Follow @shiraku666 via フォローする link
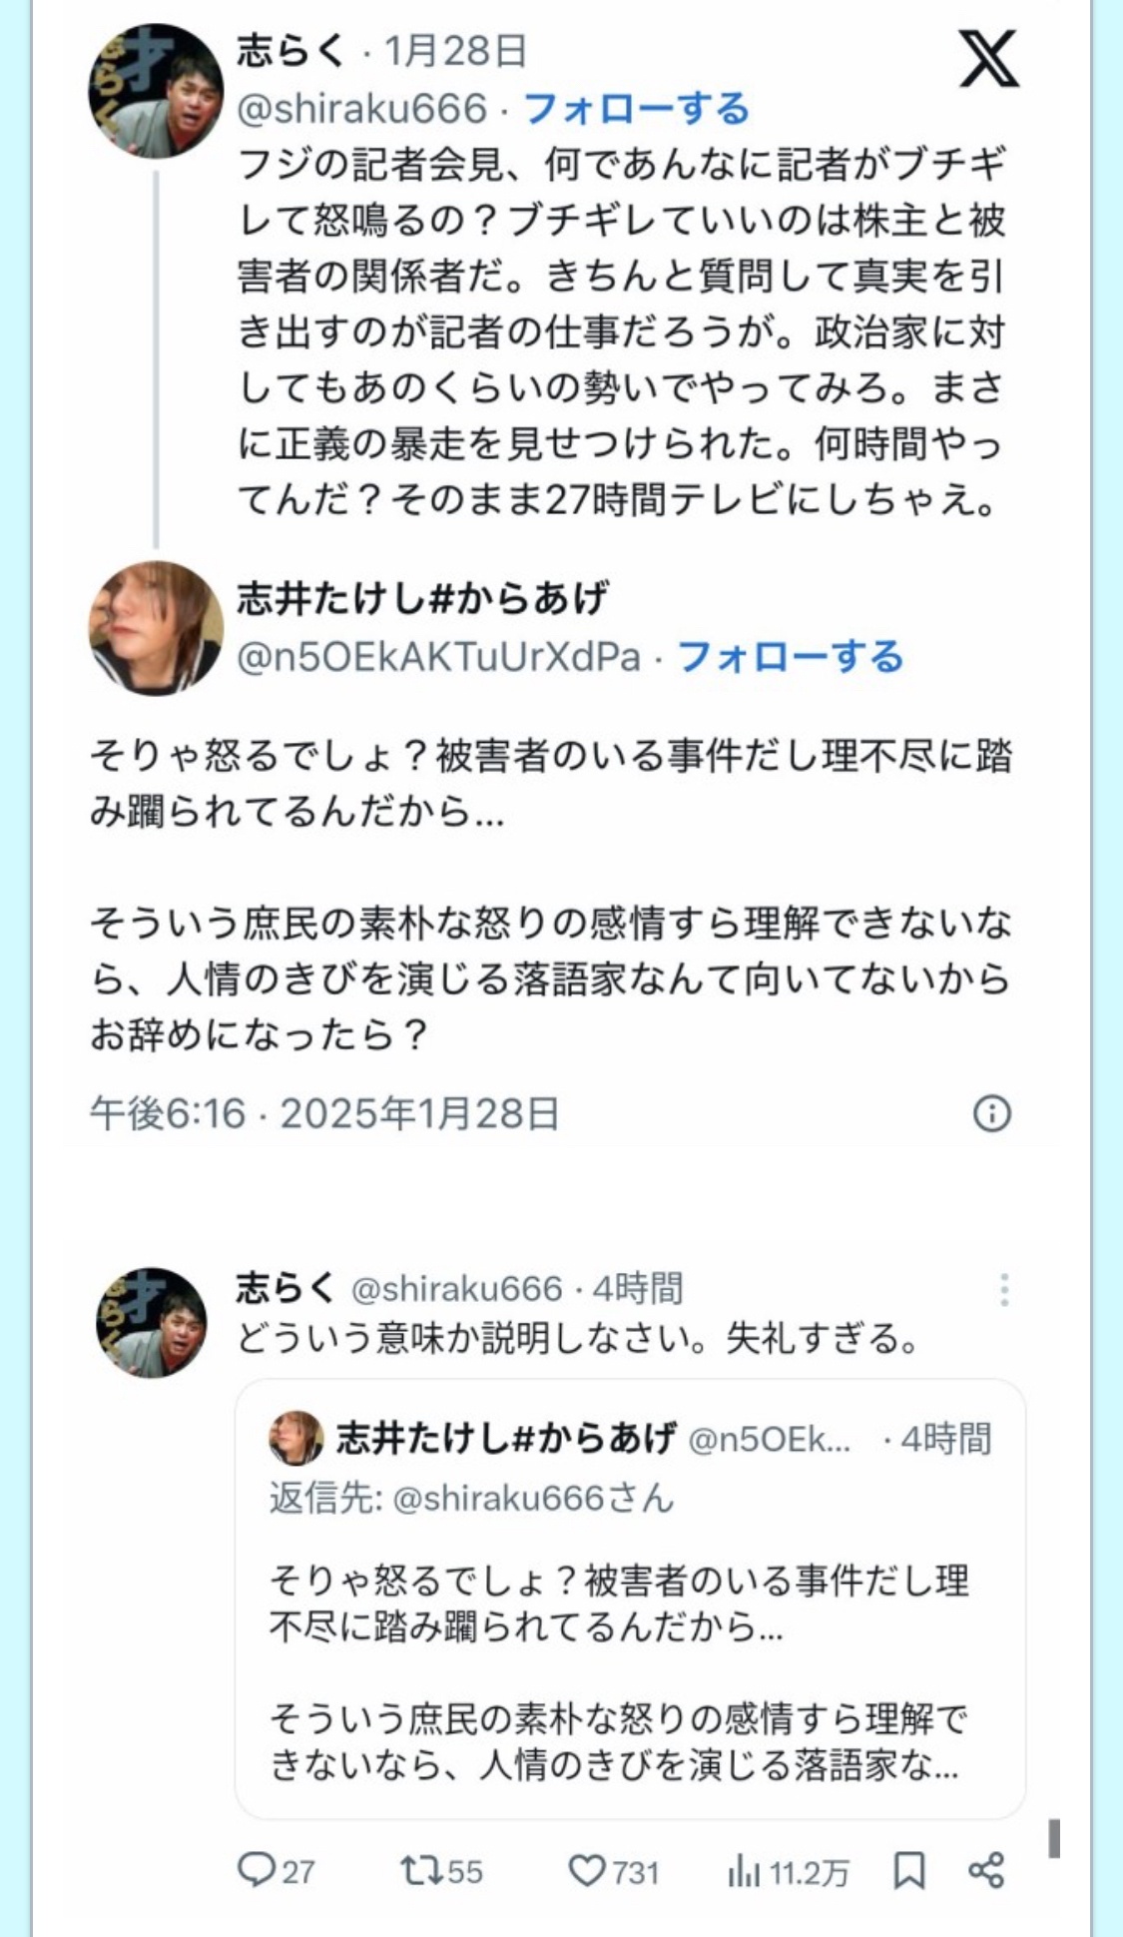 click(636, 108)
